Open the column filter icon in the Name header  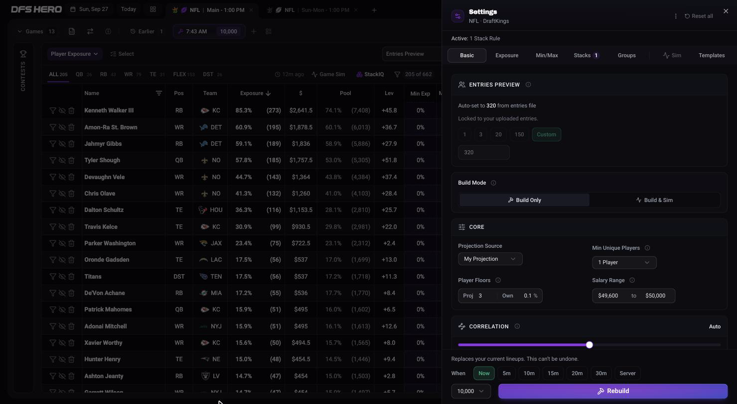pos(158,93)
